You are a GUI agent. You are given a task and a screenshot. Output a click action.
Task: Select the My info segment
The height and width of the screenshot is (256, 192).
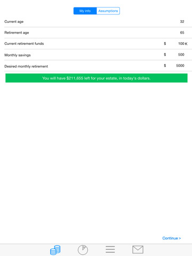coord(85,11)
